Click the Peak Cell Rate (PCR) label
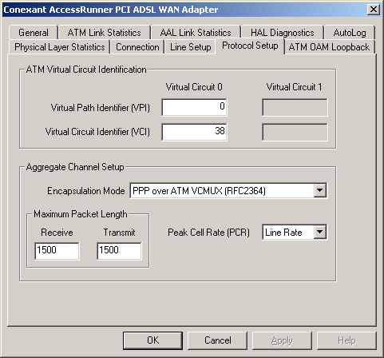Viewport: 384px width, 358px height. [x=208, y=233]
